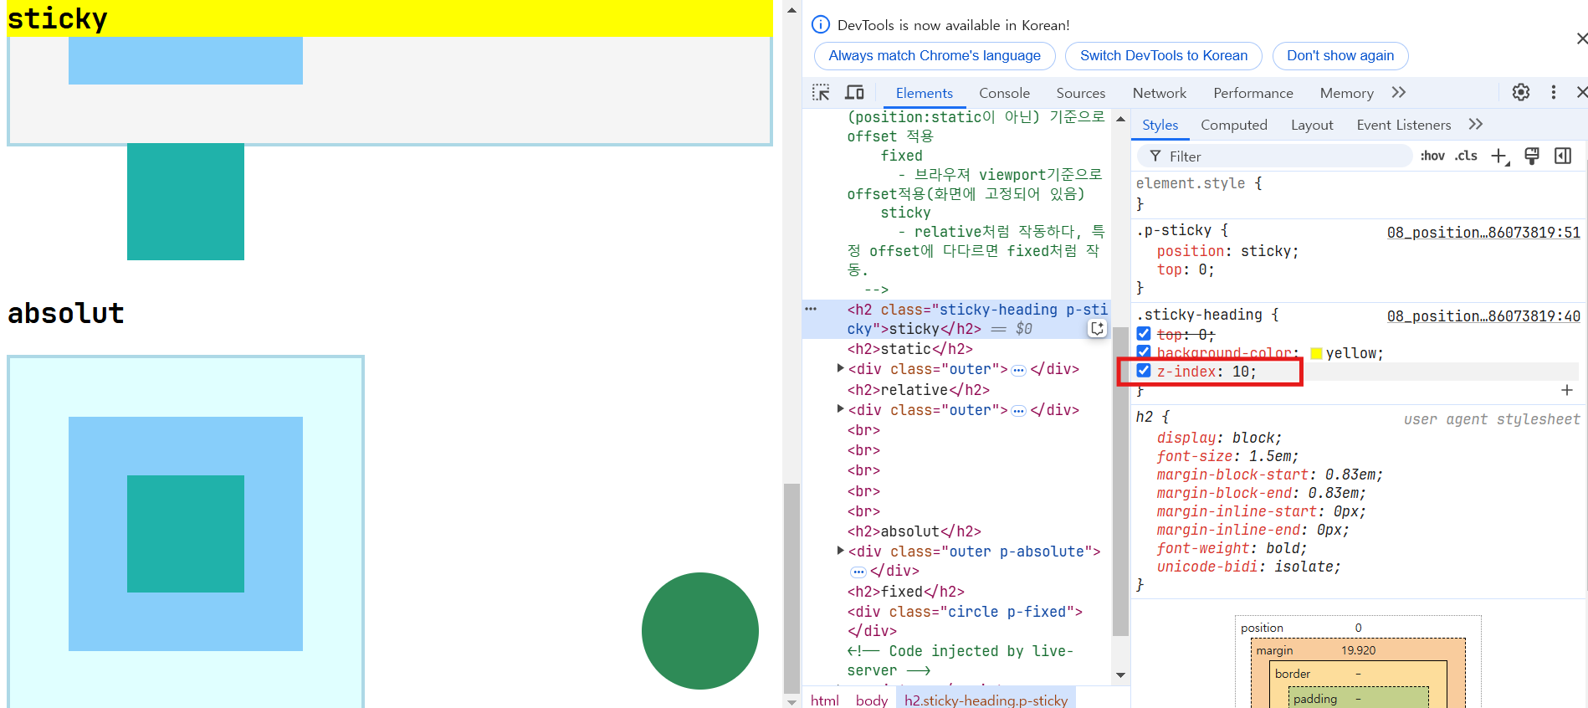This screenshot has width=1588, height=708.
Task: Click the scroll badge icon on h2 node
Action: pyautogui.click(x=1098, y=329)
